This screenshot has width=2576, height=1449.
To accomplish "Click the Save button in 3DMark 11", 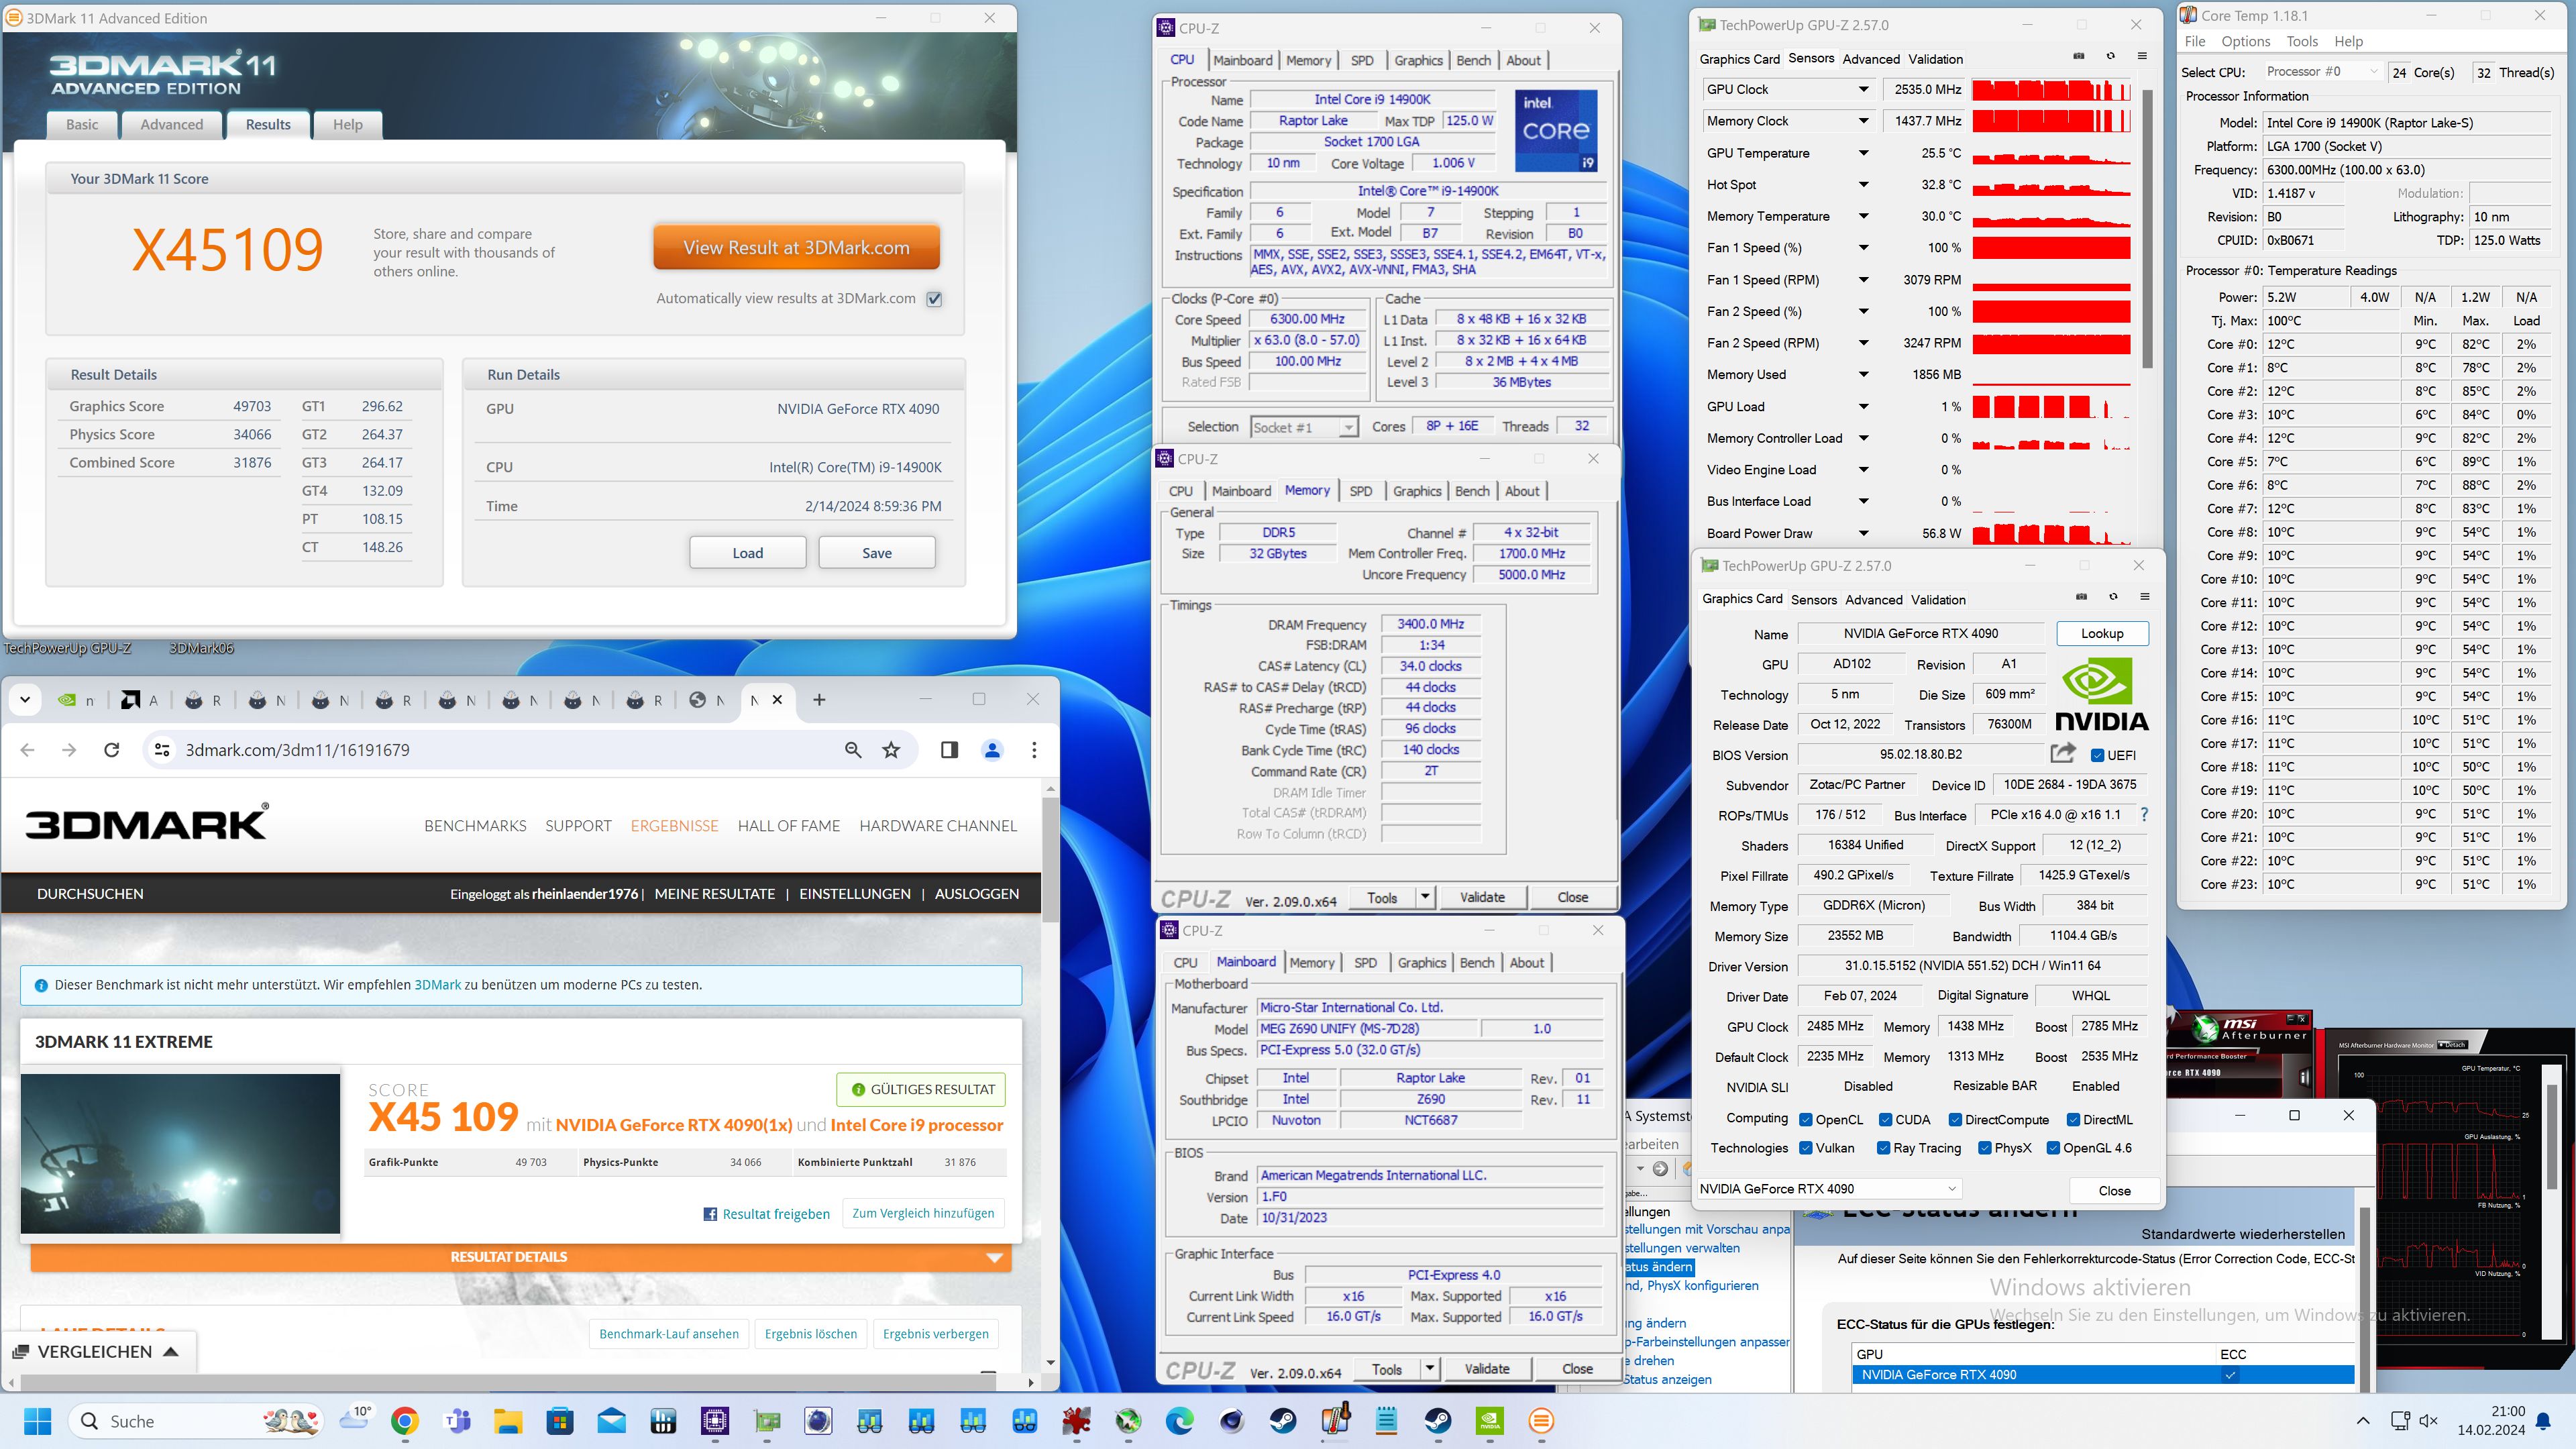I will pyautogui.click(x=877, y=553).
